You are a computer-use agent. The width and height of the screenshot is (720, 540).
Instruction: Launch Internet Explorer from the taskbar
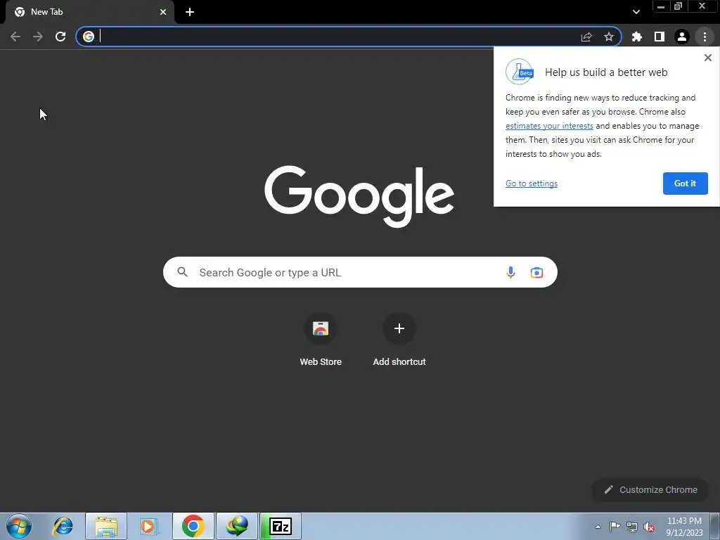pyautogui.click(x=63, y=526)
